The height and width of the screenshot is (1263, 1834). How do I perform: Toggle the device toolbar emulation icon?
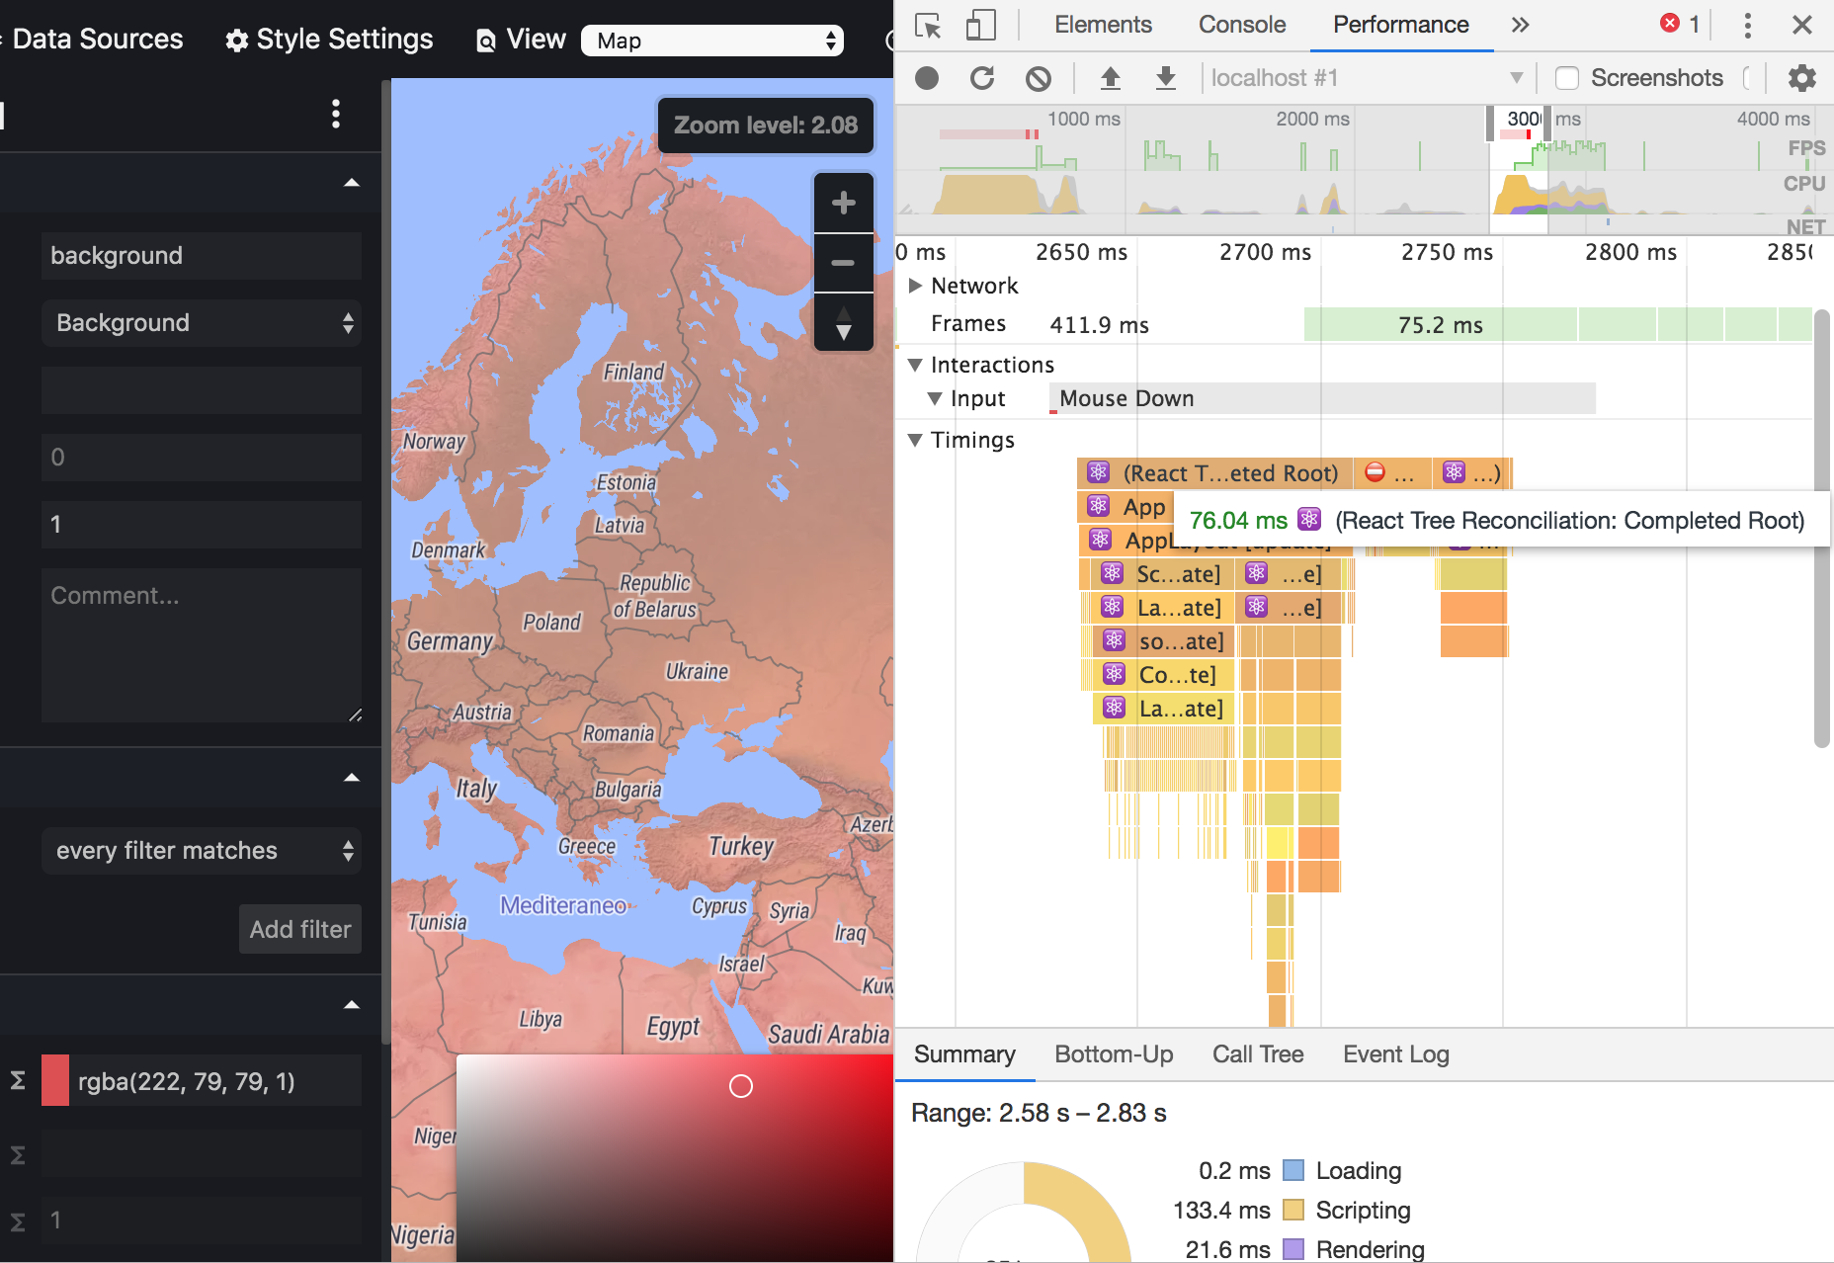pyautogui.click(x=980, y=27)
